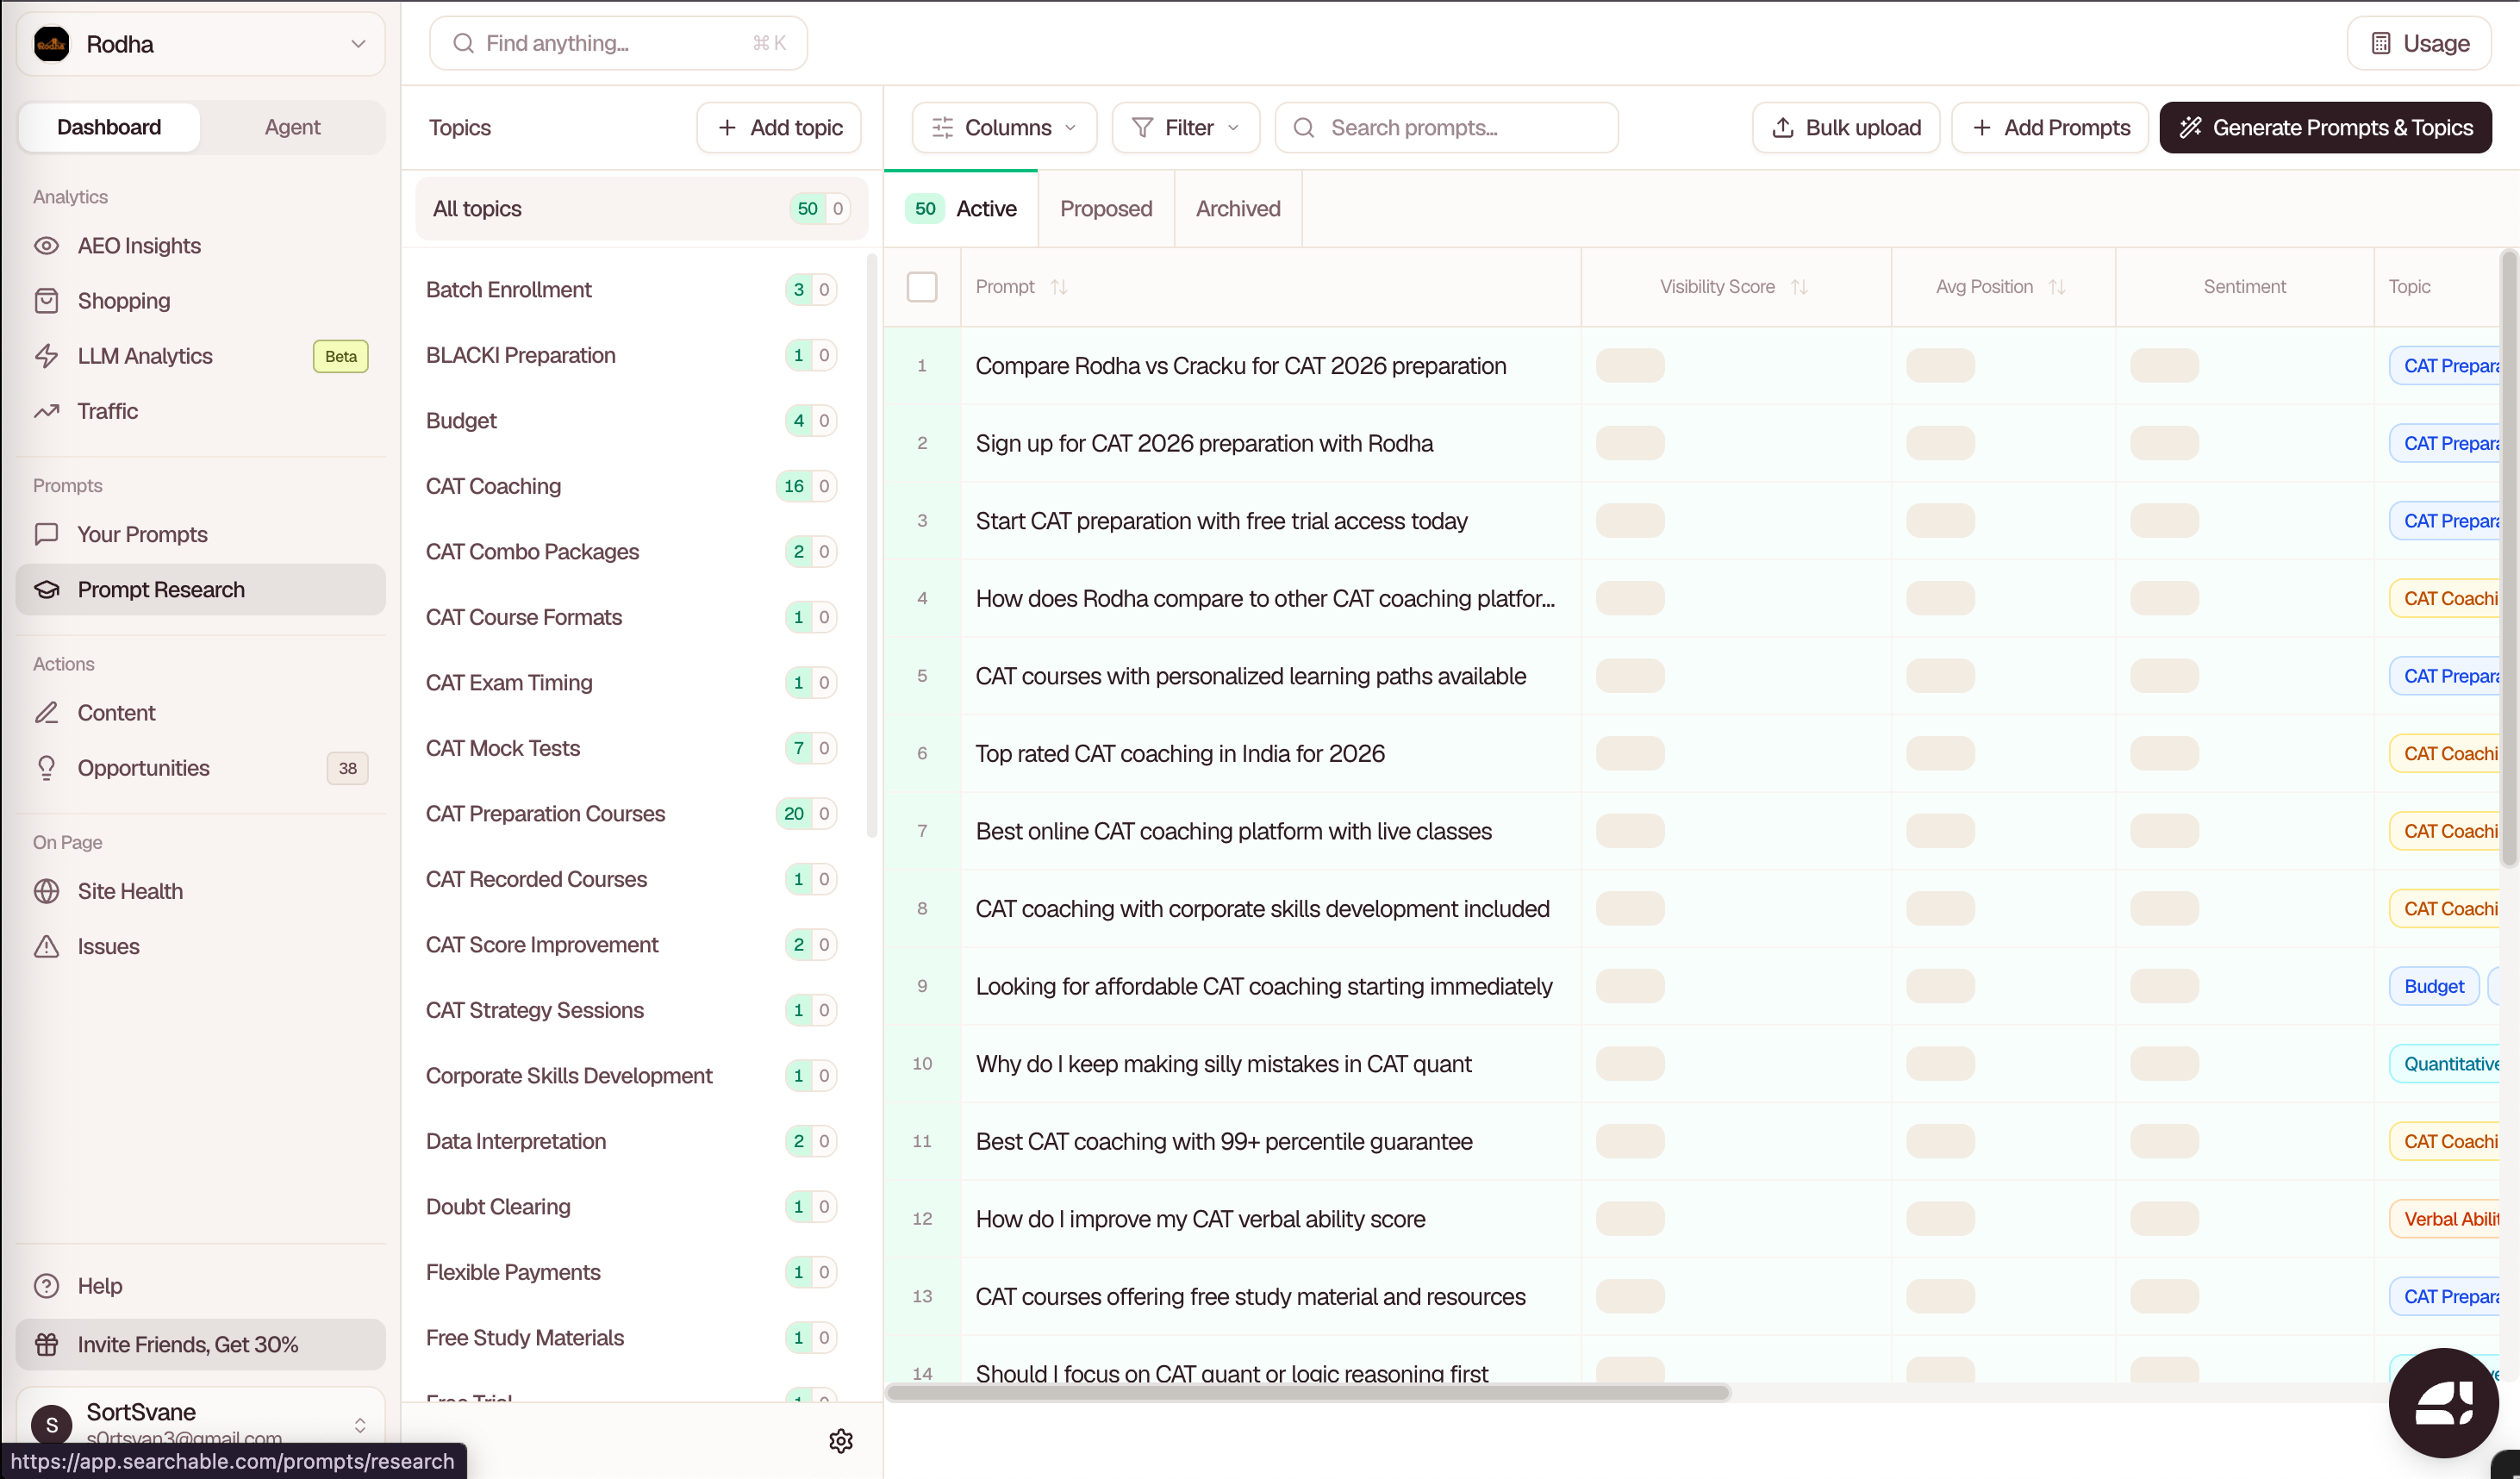Click Prompt Research graduation cap icon
Viewport: 2520px width, 1479px height.
tap(46, 590)
